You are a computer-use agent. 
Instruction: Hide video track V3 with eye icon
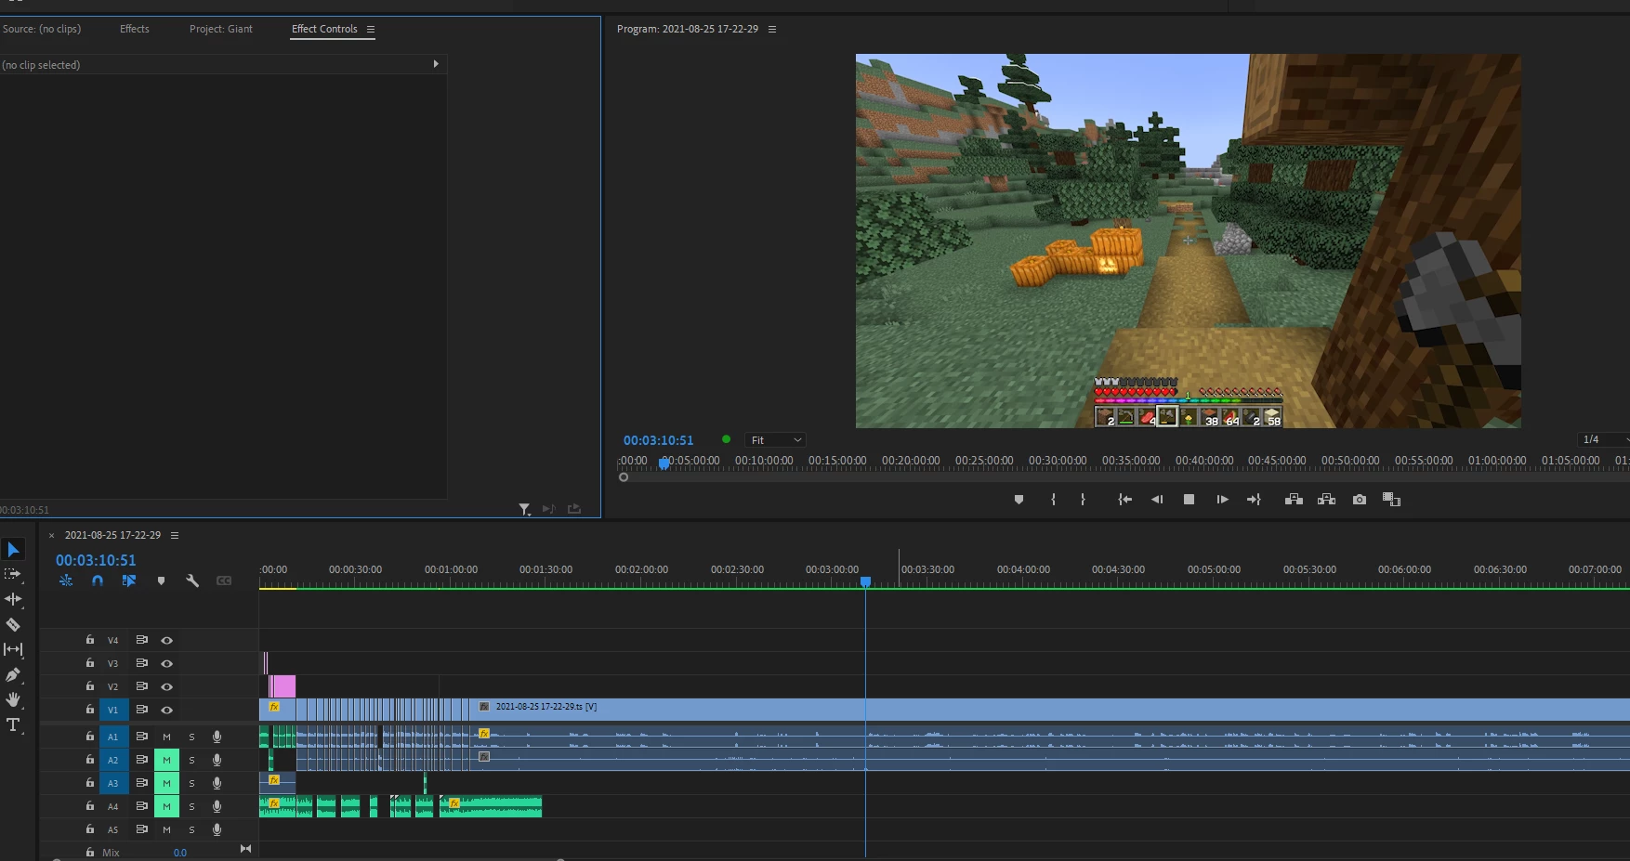point(167,663)
